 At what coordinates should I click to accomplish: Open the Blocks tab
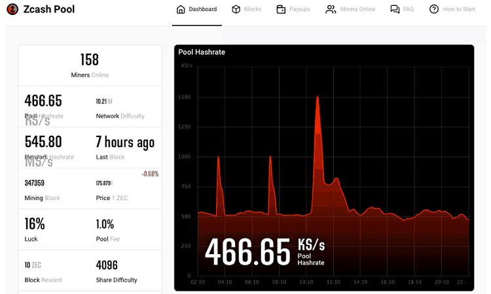point(253,9)
